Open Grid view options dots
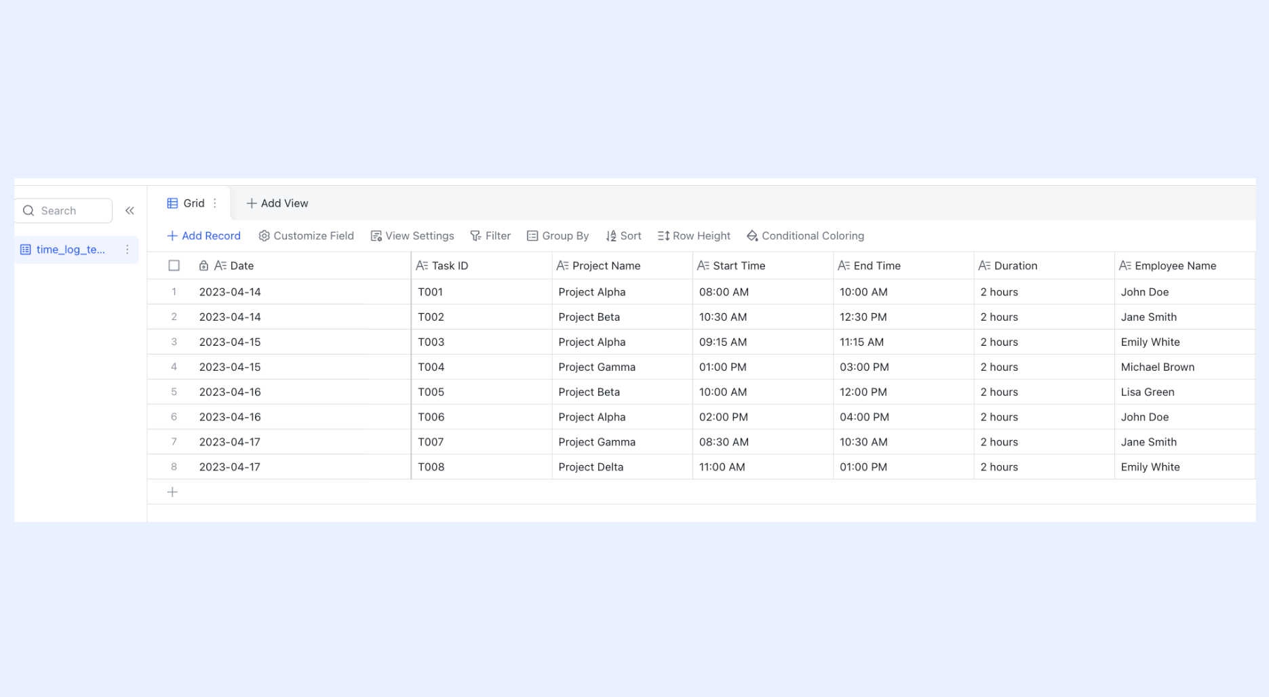The height and width of the screenshot is (697, 1269). [x=215, y=203]
